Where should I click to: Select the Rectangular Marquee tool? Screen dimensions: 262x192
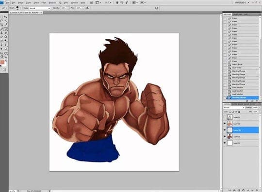(x=1, y=17)
